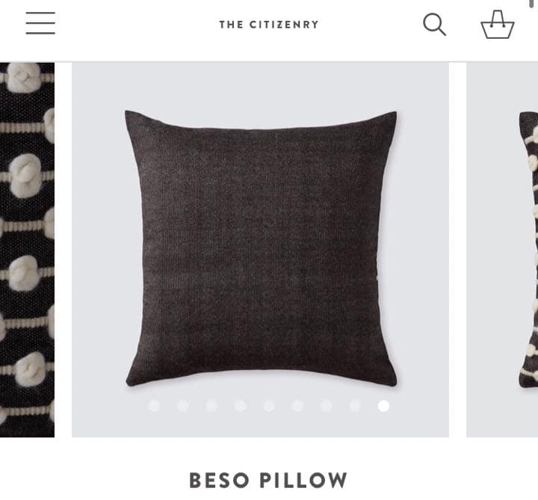Click the gray backdrop above the charcoal pillow

tap(261, 85)
